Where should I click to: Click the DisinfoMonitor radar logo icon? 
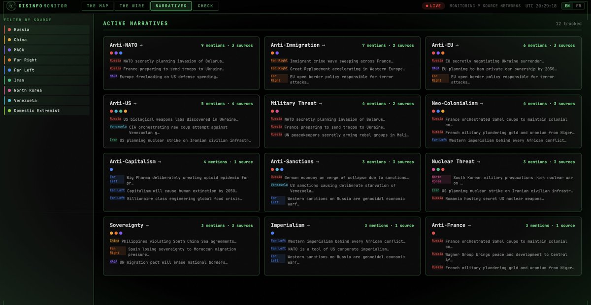[x=11, y=6]
